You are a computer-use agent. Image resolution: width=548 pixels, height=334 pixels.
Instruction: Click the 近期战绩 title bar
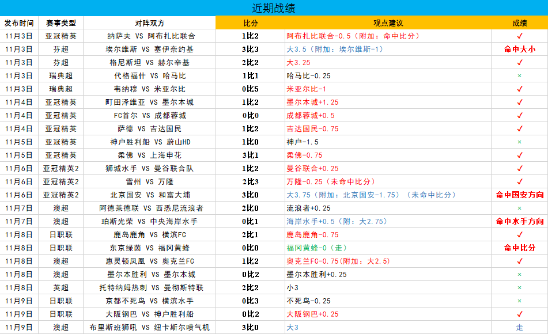click(274, 8)
